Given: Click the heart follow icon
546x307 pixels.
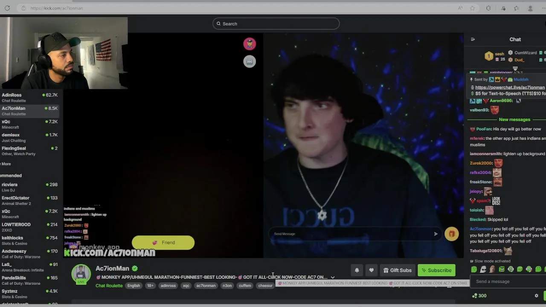Looking at the screenshot, I should point(372,270).
